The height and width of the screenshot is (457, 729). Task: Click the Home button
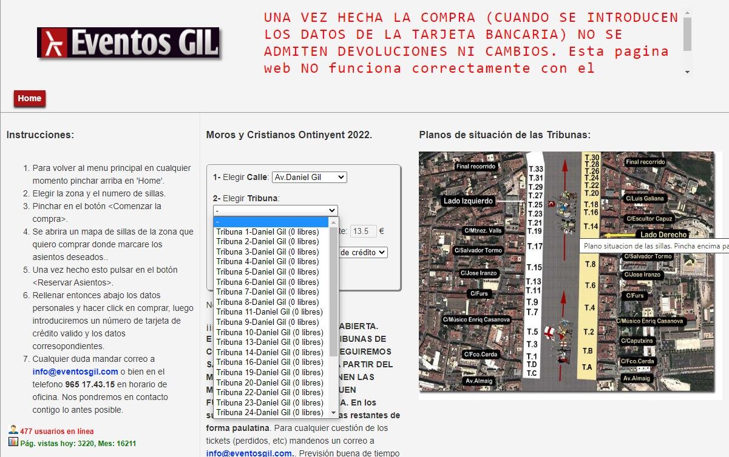[30, 98]
